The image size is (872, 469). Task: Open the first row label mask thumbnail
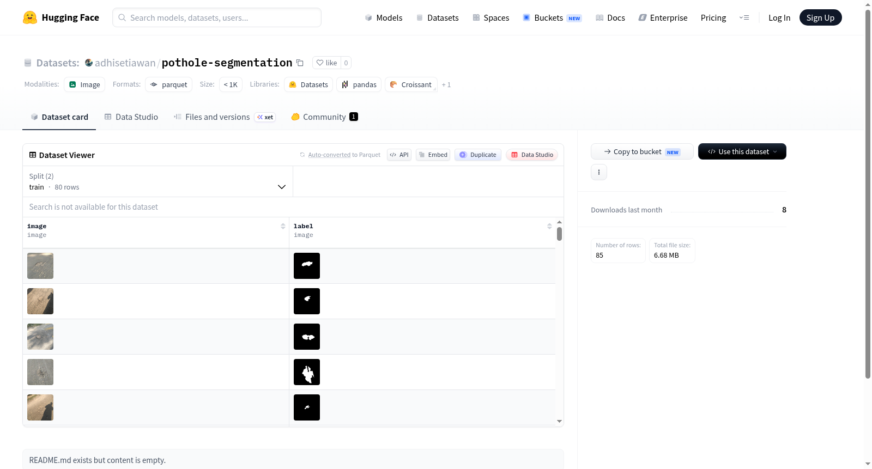[x=307, y=266]
